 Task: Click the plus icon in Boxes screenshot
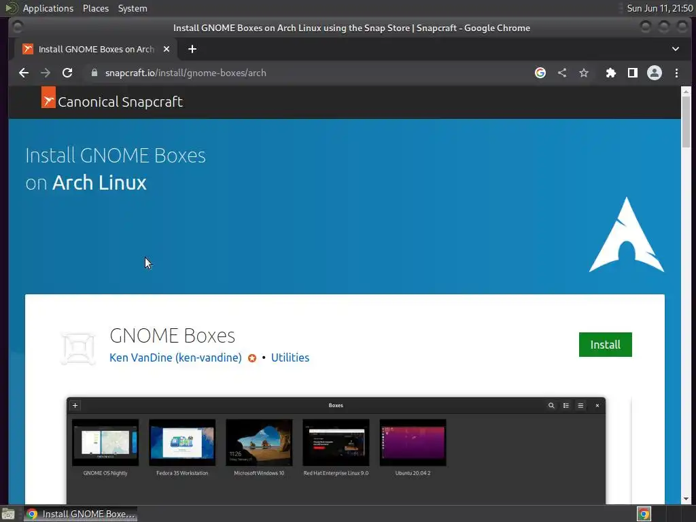click(75, 405)
